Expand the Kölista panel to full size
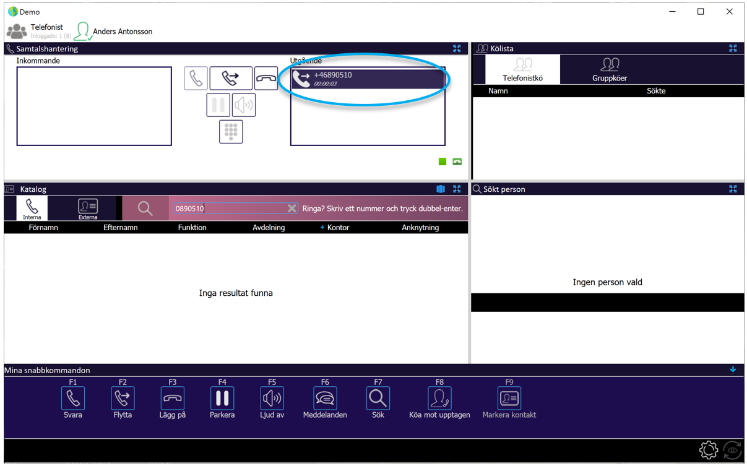Viewport: 747px width, 466px height. [733, 48]
